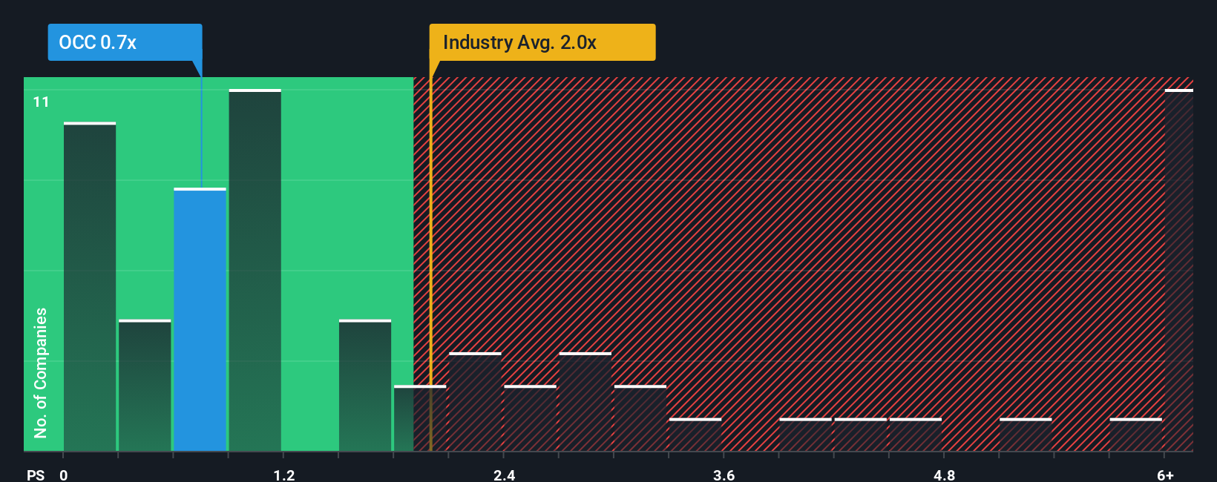Click the x-axis label 2.4

tap(505, 475)
